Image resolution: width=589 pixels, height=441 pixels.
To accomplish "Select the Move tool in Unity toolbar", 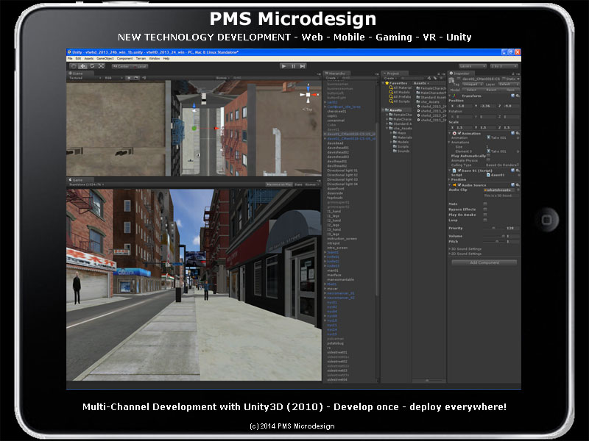I will (x=82, y=66).
